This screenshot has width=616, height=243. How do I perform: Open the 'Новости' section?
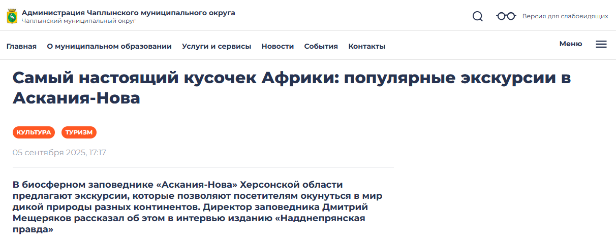278,46
